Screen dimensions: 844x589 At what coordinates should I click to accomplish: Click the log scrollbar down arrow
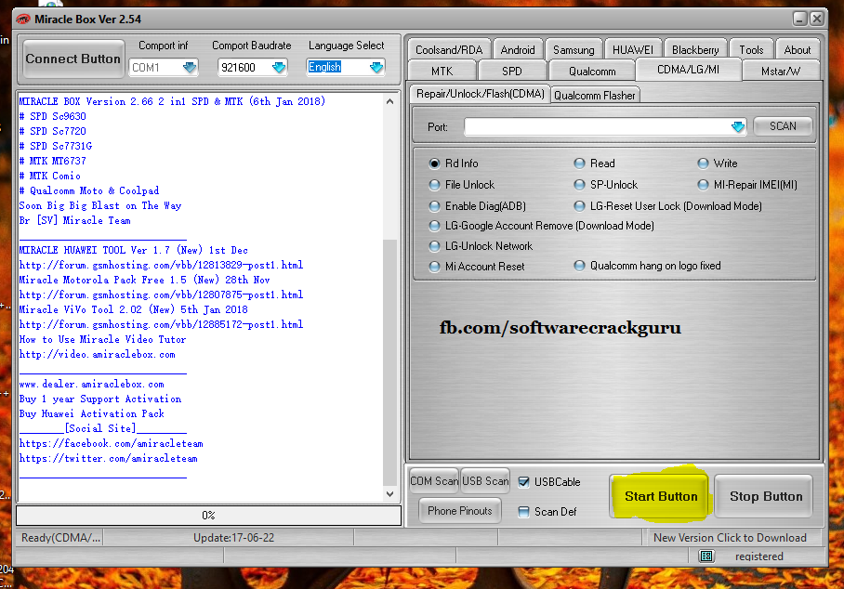click(x=389, y=494)
